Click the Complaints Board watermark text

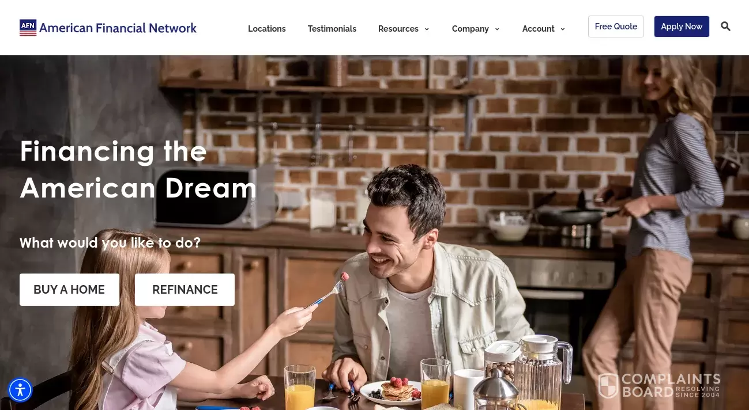pos(671,385)
